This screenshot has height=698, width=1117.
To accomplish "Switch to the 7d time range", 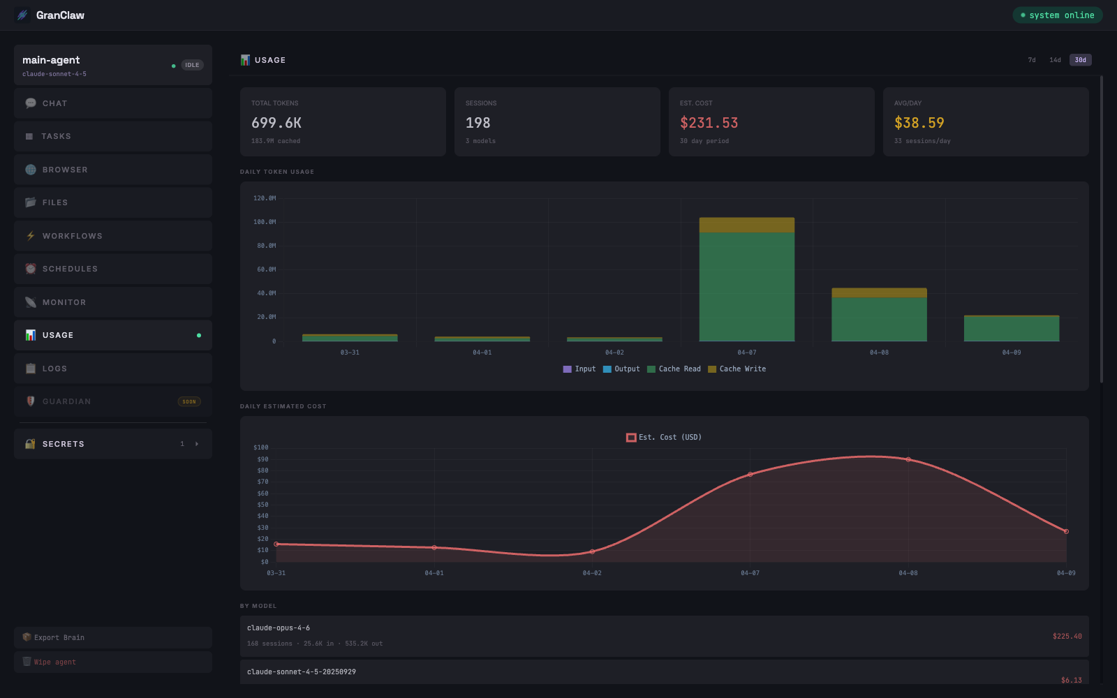I will (1030, 60).
